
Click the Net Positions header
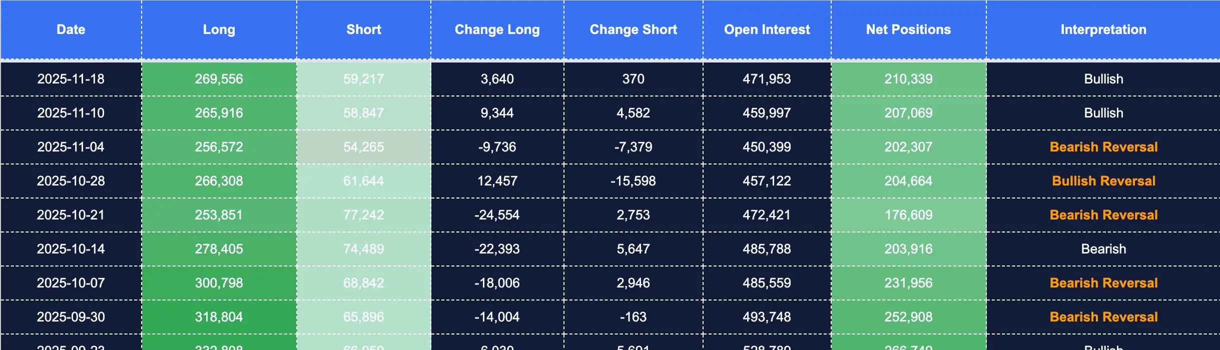tap(908, 29)
